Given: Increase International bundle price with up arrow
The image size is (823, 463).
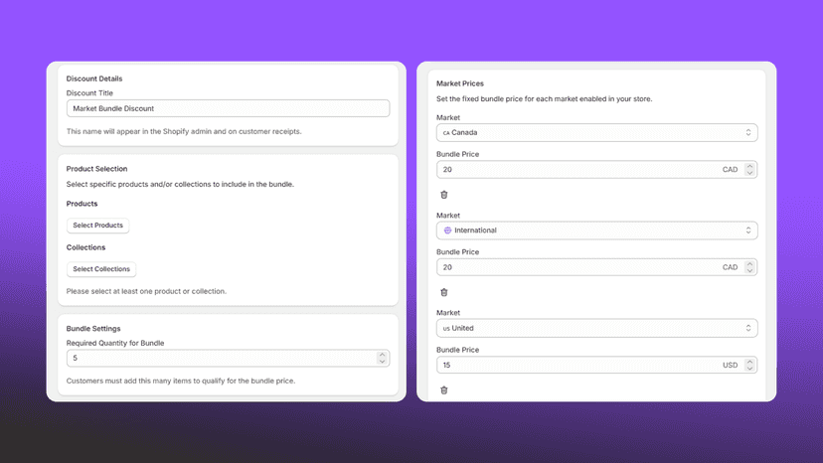Looking at the screenshot, I should 749,263.
